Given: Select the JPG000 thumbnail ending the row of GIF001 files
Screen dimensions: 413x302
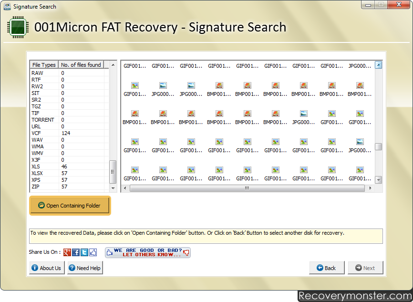Looking at the screenshot, I should coord(360,146).
